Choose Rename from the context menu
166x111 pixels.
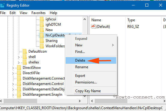click(91, 67)
